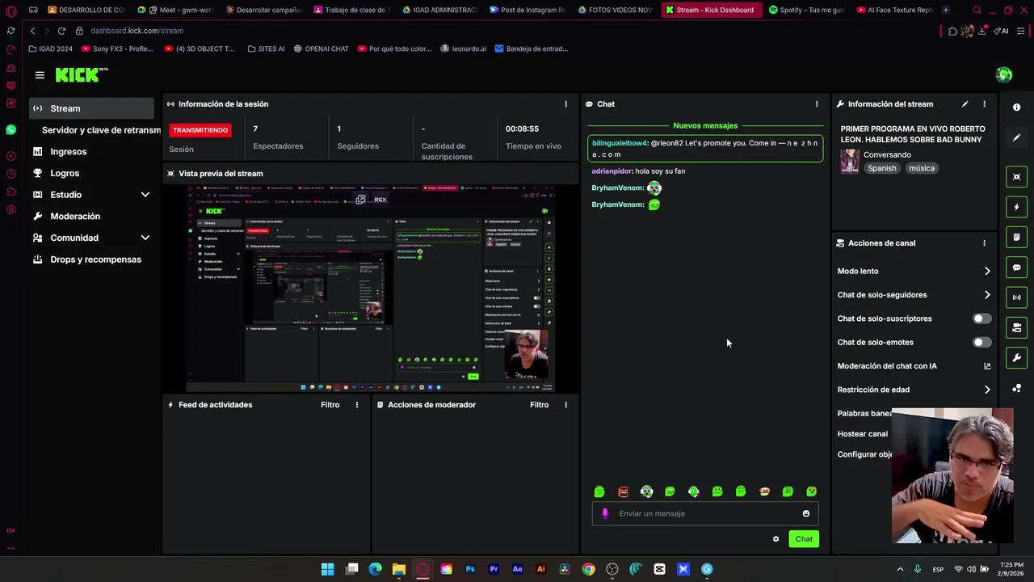Open Premiere Pro from the taskbar
This screenshot has height=582, width=1034.
494,569
